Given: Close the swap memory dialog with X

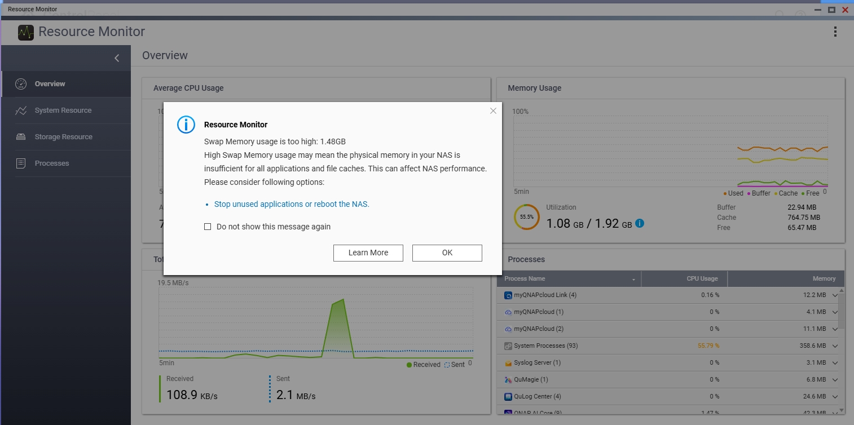Looking at the screenshot, I should [493, 111].
